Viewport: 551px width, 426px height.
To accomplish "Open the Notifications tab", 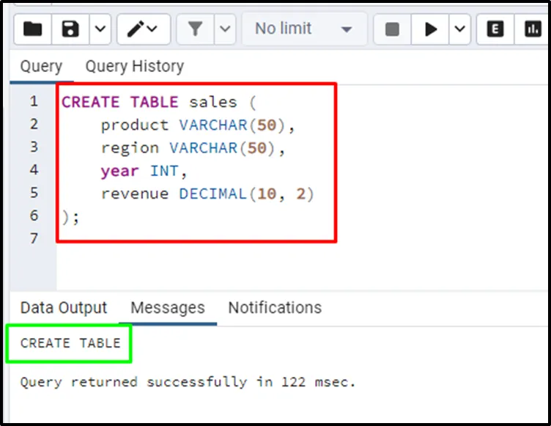I will [275, 308].
